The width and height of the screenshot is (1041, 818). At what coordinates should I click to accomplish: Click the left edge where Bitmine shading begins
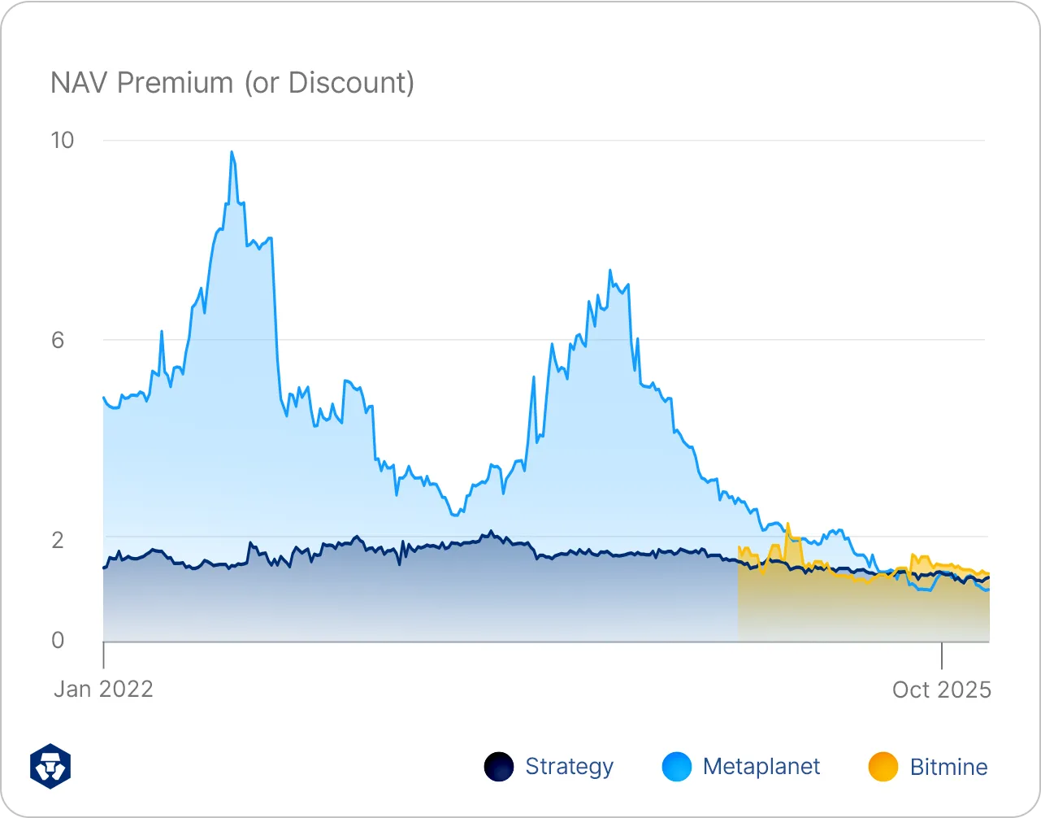click(739, 594)
